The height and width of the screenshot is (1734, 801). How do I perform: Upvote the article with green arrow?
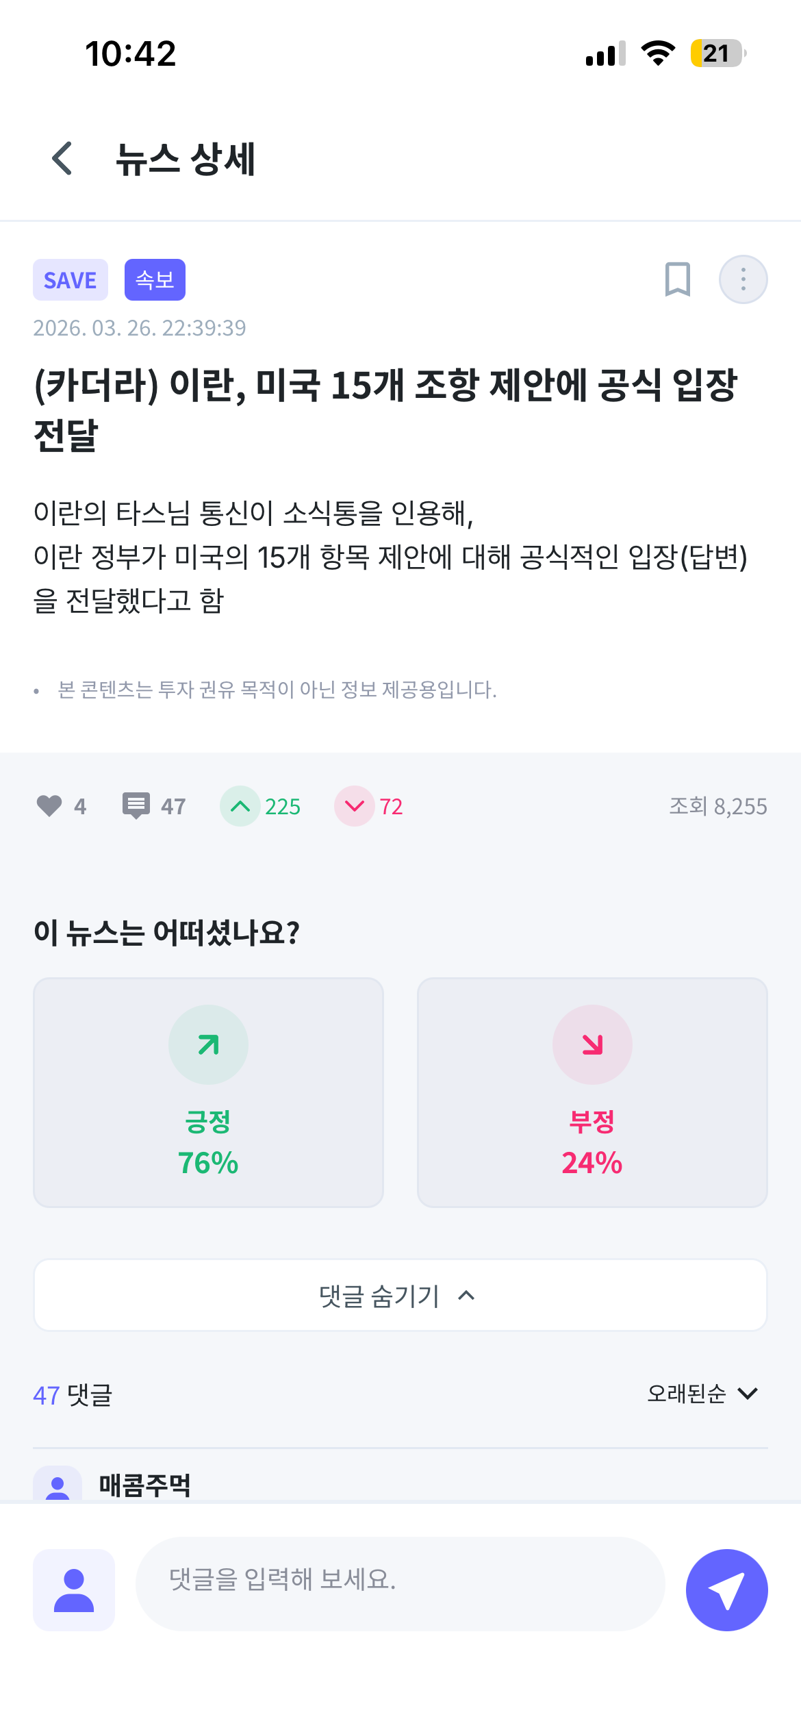click(240, 806)
